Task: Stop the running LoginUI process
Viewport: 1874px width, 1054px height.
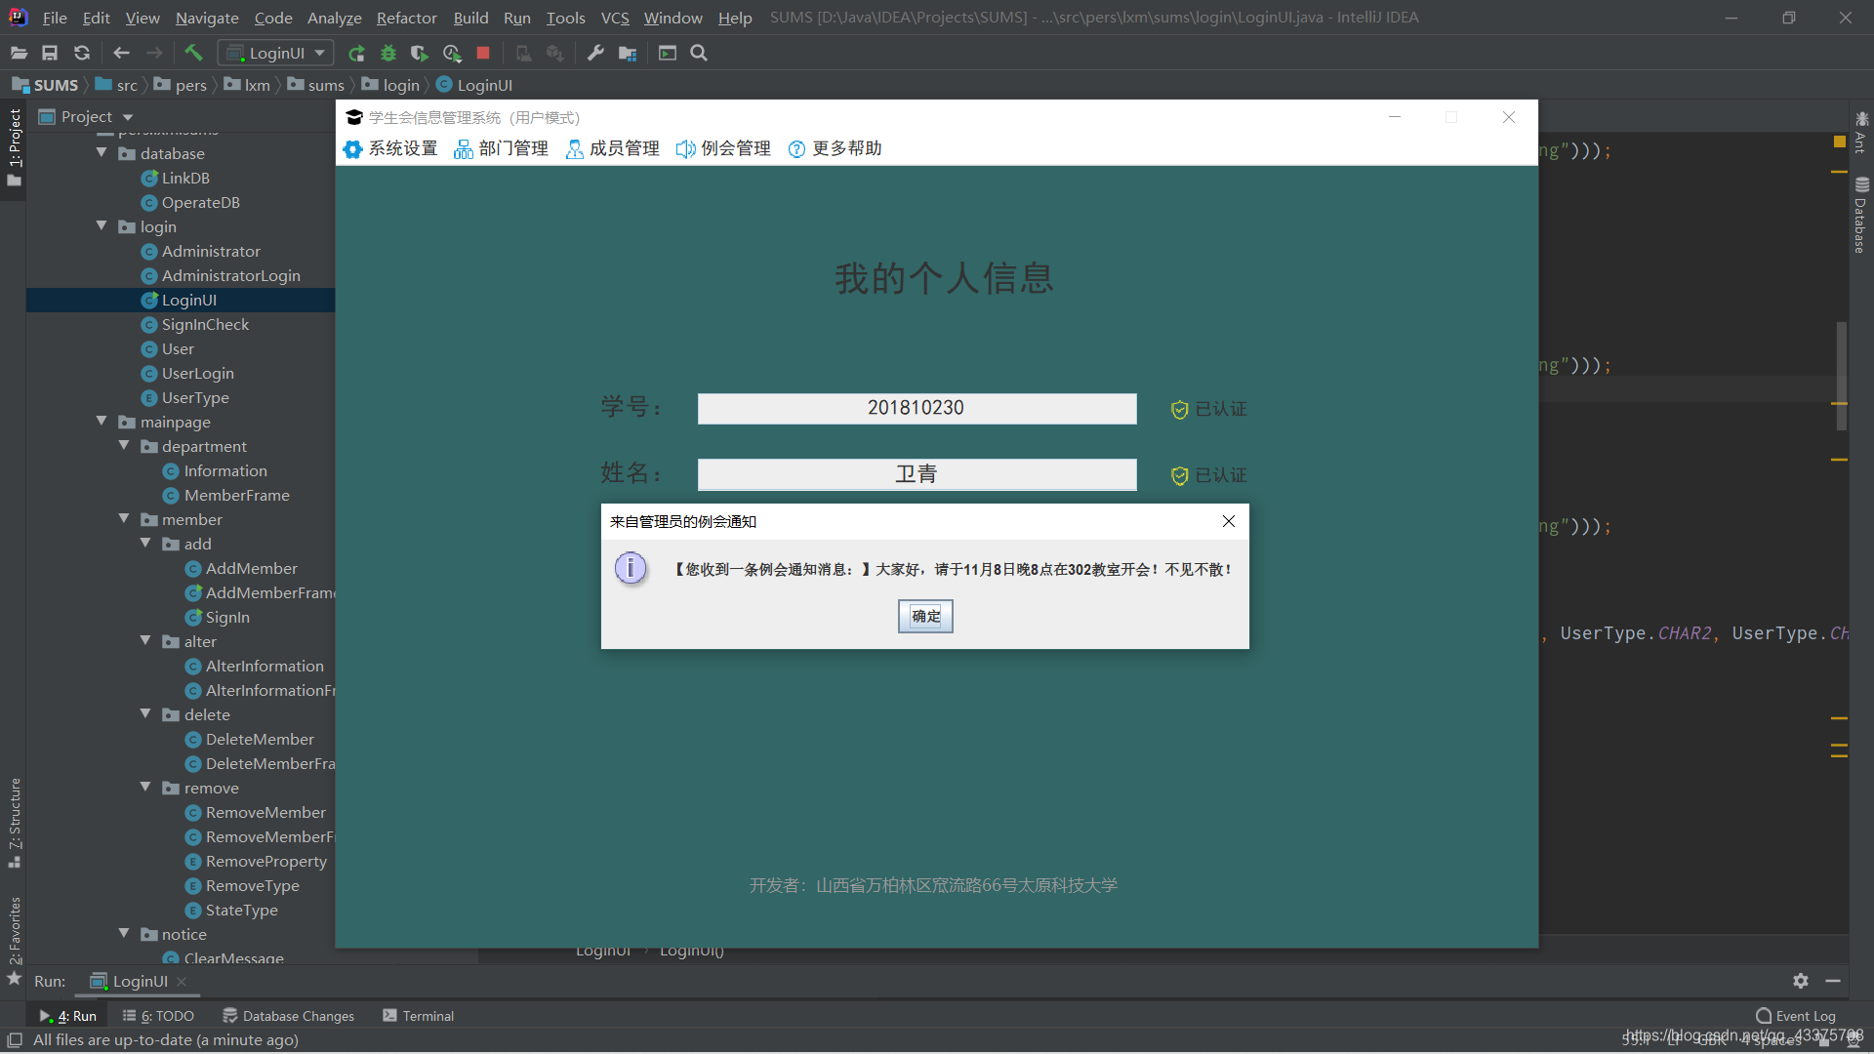Action: pos(483,53)
